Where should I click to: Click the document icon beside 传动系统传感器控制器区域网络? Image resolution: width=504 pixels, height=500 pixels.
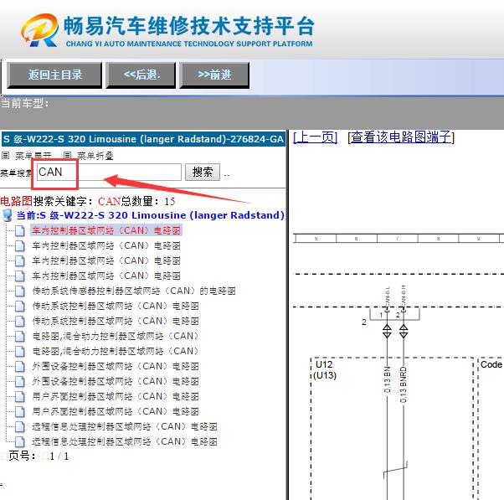coord(19,291)
